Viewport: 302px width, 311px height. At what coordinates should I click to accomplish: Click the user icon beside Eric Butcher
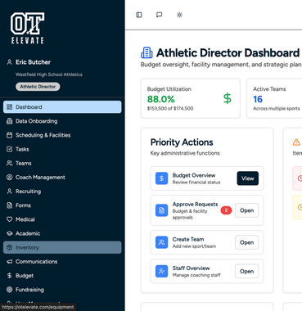point(10,62)
